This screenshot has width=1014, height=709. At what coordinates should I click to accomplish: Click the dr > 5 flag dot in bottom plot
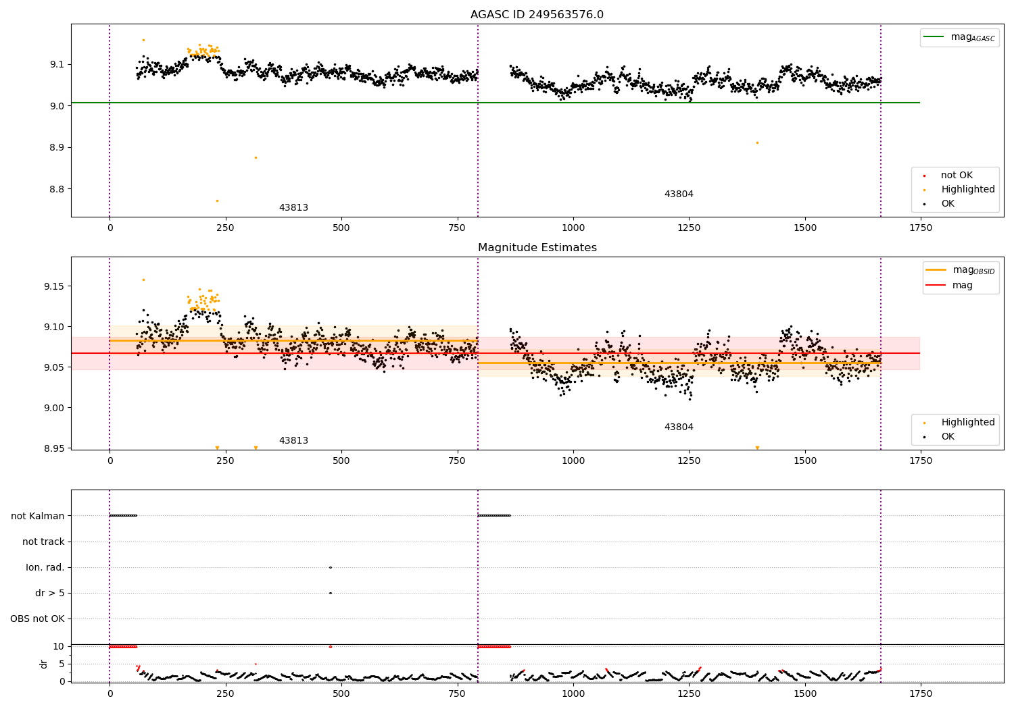tap(330, 593)
